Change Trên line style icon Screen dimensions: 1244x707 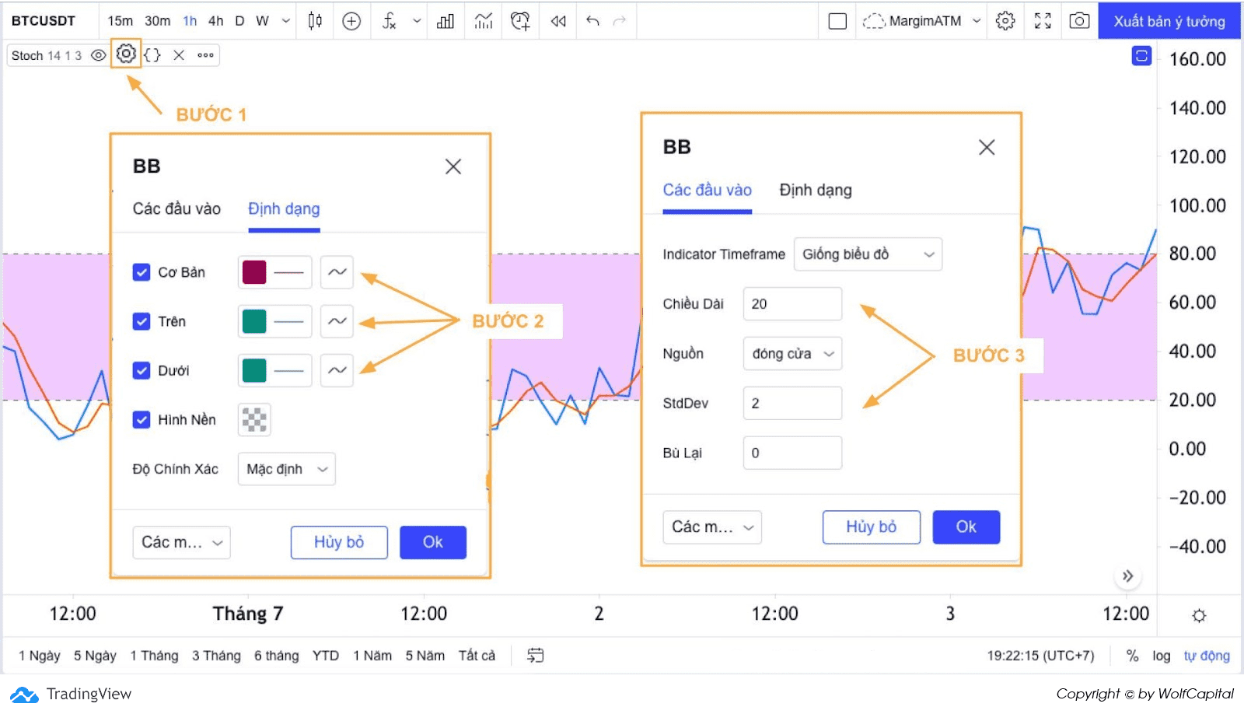(x=337, y=321)
